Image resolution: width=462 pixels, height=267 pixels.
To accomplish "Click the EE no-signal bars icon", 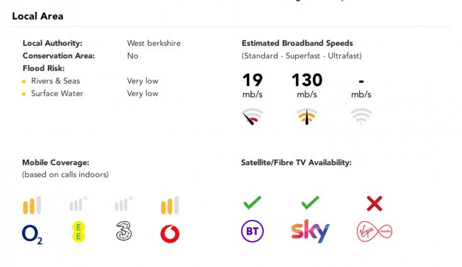I will [x=79, y=204].
